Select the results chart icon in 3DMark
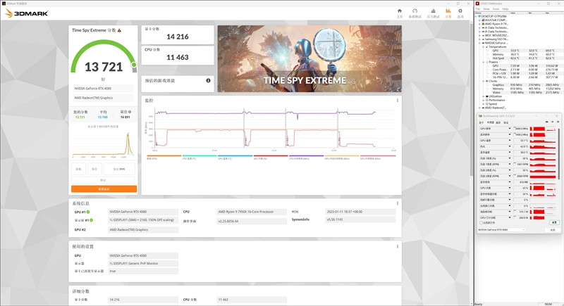Screen dimensions: 564x306 coord(448,11)
